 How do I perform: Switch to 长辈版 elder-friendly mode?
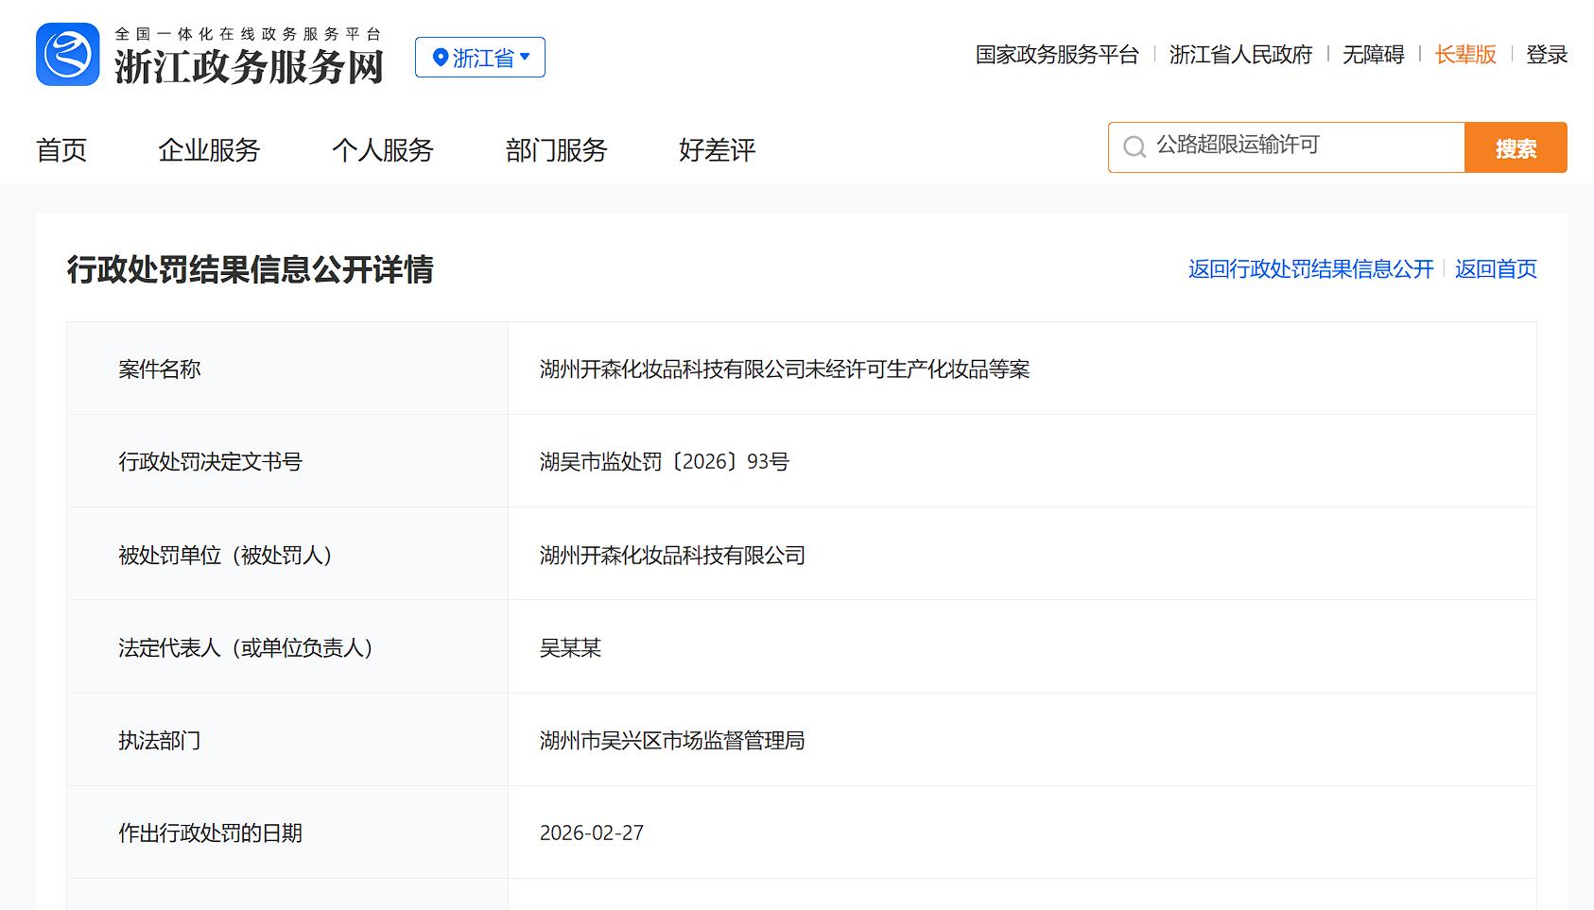coord(1464,55)
